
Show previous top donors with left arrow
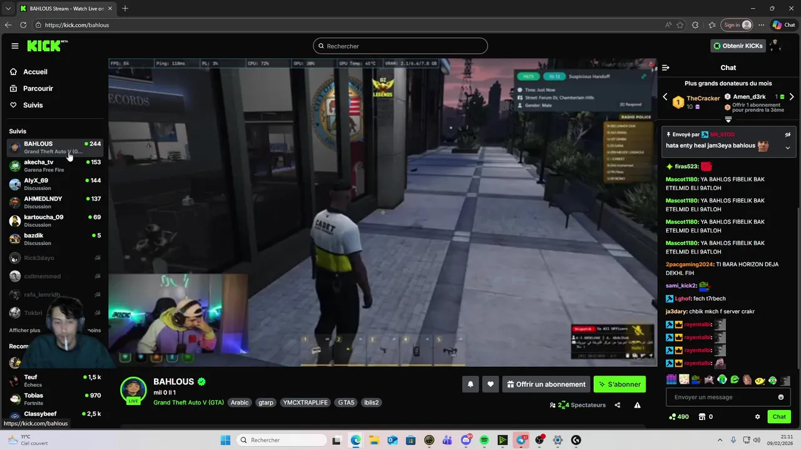tap(665, 97)
